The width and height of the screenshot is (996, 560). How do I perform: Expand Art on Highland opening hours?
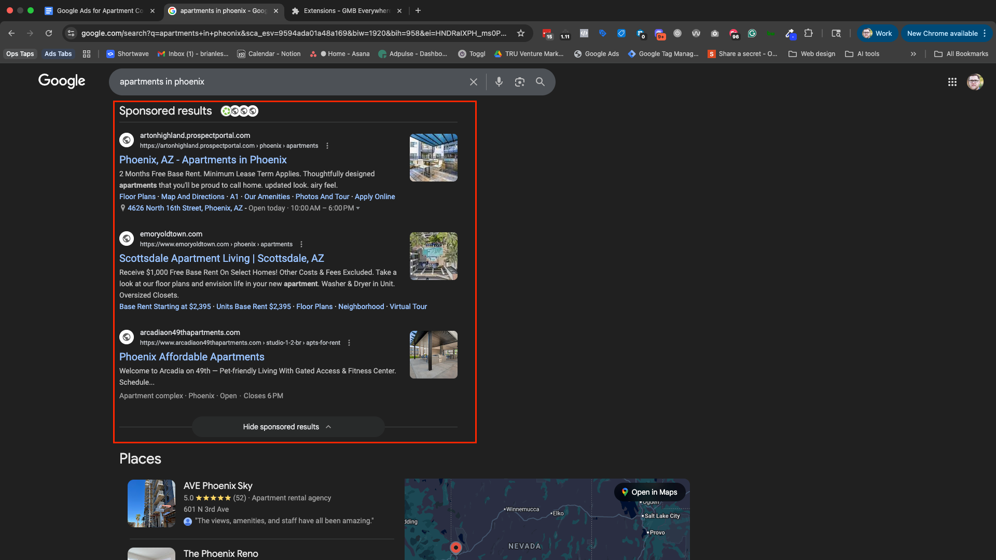pyautogui.click(x=357, y=208)
